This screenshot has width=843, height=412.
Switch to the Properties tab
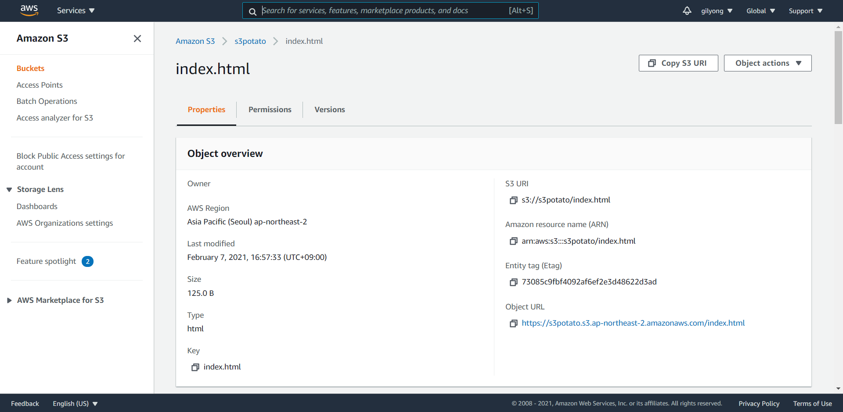pos(206,110)
